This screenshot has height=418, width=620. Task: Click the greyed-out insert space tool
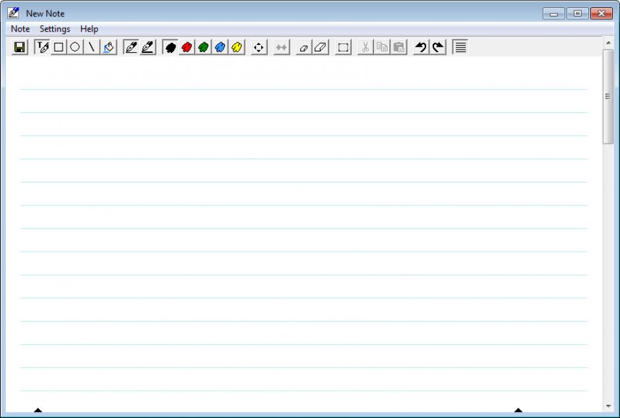click(282, 48)
